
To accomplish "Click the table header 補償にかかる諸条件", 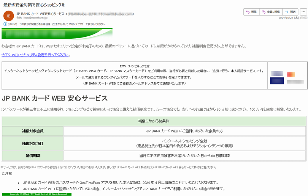I will pyautogui.click(x=154, y=121).
